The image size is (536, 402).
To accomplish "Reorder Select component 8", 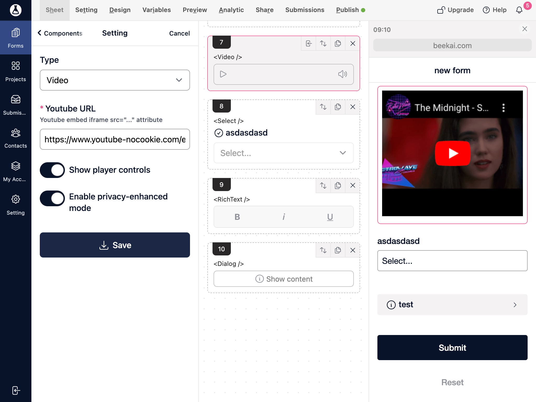I will (x=323, y=107).
